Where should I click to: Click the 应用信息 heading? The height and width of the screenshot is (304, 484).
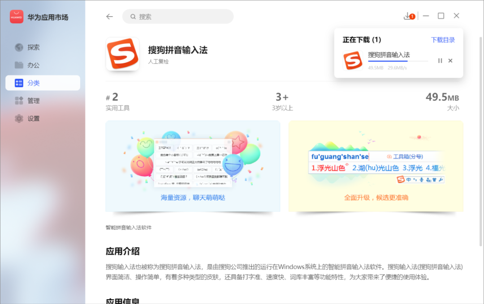click(122, 300)
